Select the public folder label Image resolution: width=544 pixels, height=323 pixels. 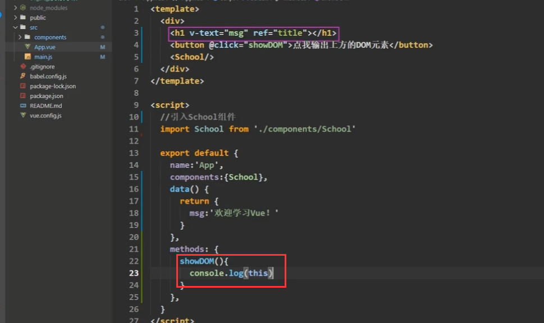[x=38, y=17]
